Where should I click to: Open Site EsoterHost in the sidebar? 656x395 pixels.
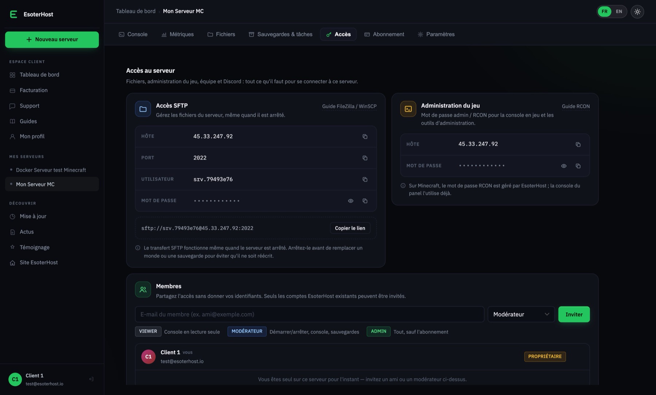pos(52,263)
